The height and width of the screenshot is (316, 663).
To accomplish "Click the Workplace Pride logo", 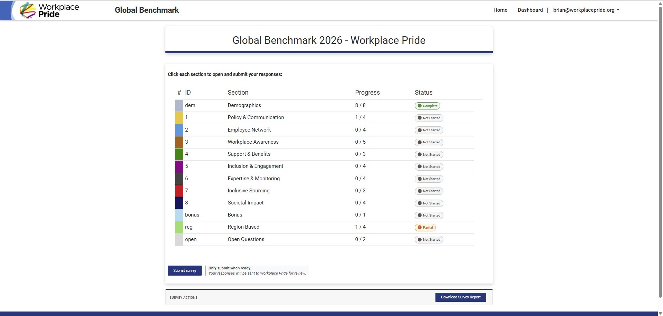I will (48, 10).
